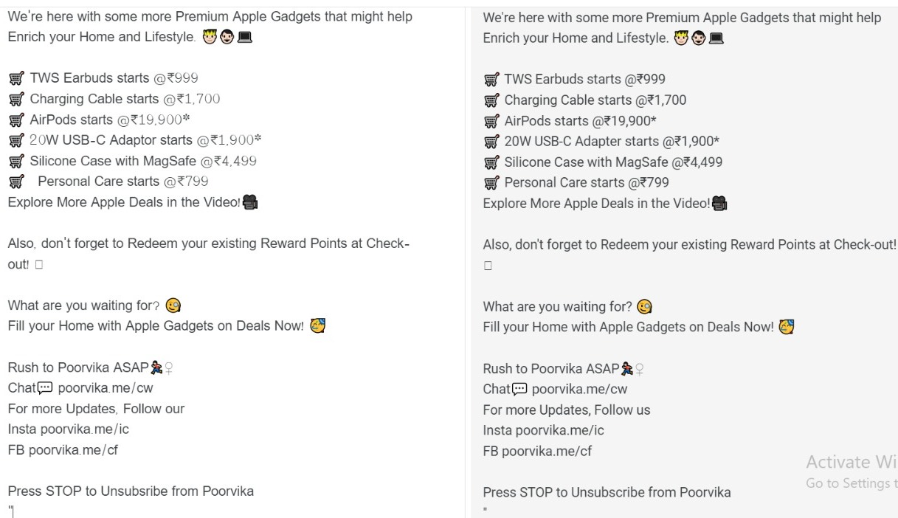
Task: Click the cart emoji beside Personal Care in right pane
Action: [x=491, y=183]
